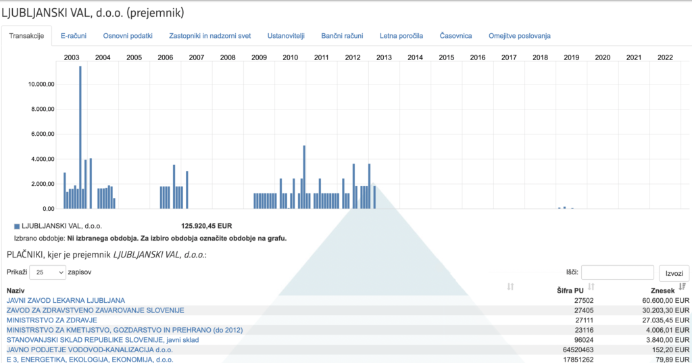
Task: Click the code 27111 cell
Action: (583, 320)
